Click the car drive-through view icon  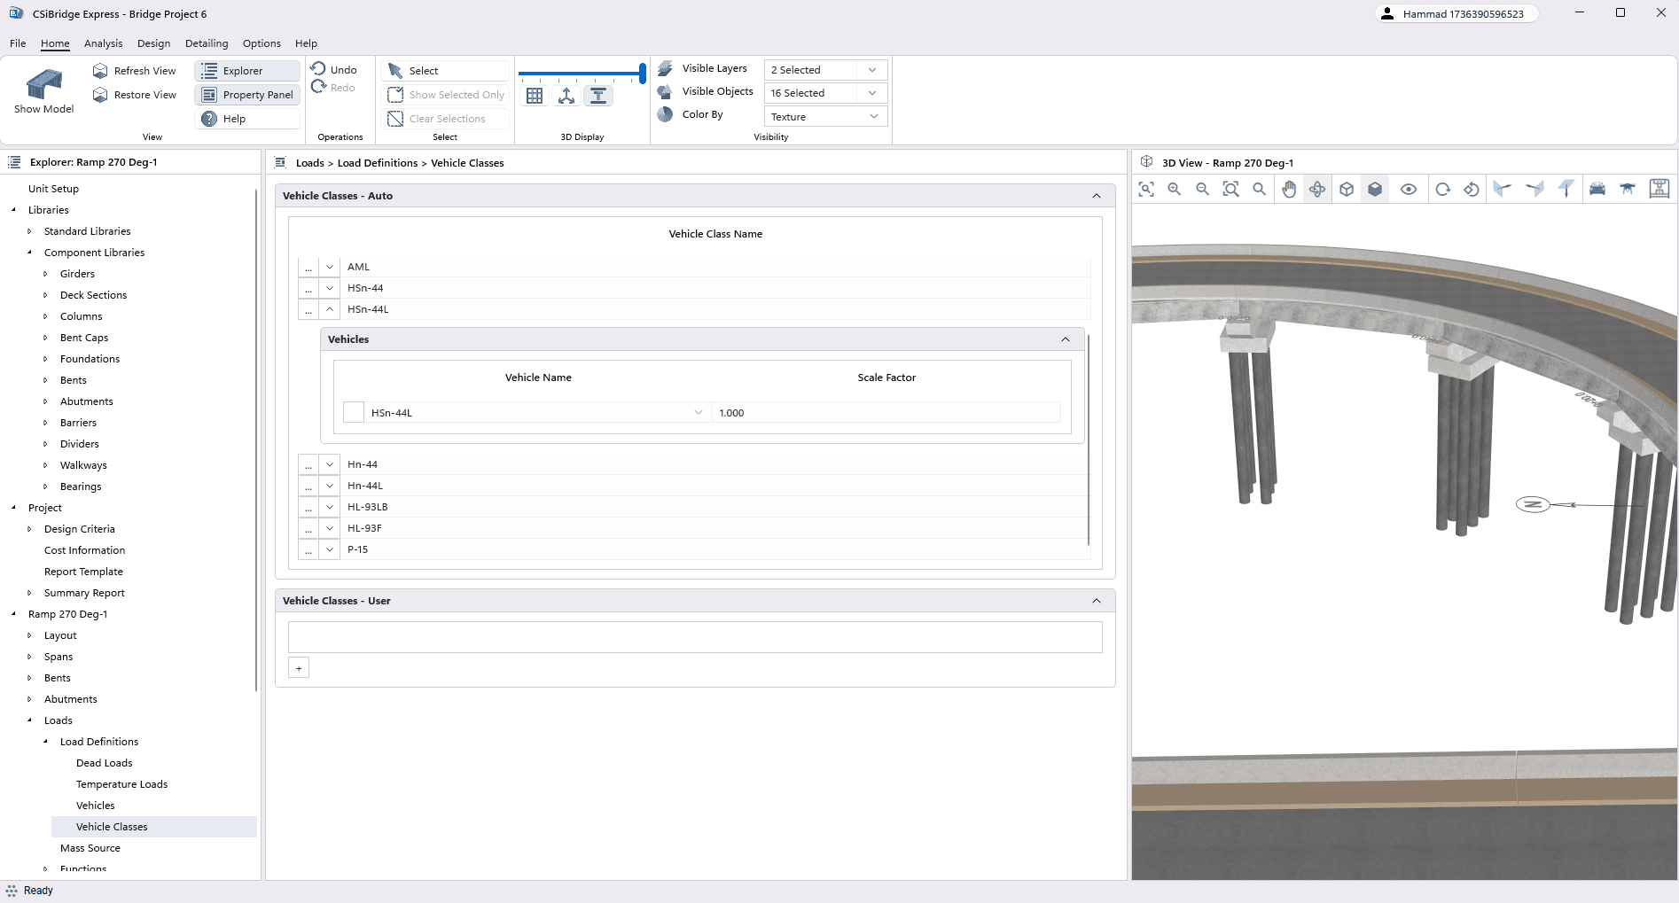1597,190
